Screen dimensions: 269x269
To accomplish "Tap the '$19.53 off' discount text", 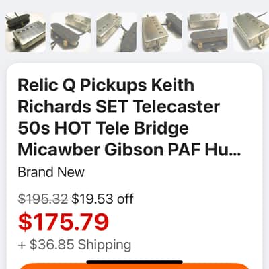I will point(102,199).
